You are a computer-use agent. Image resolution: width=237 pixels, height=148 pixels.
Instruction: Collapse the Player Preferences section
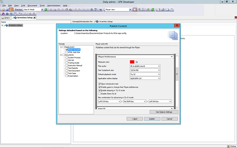(172, 57)
